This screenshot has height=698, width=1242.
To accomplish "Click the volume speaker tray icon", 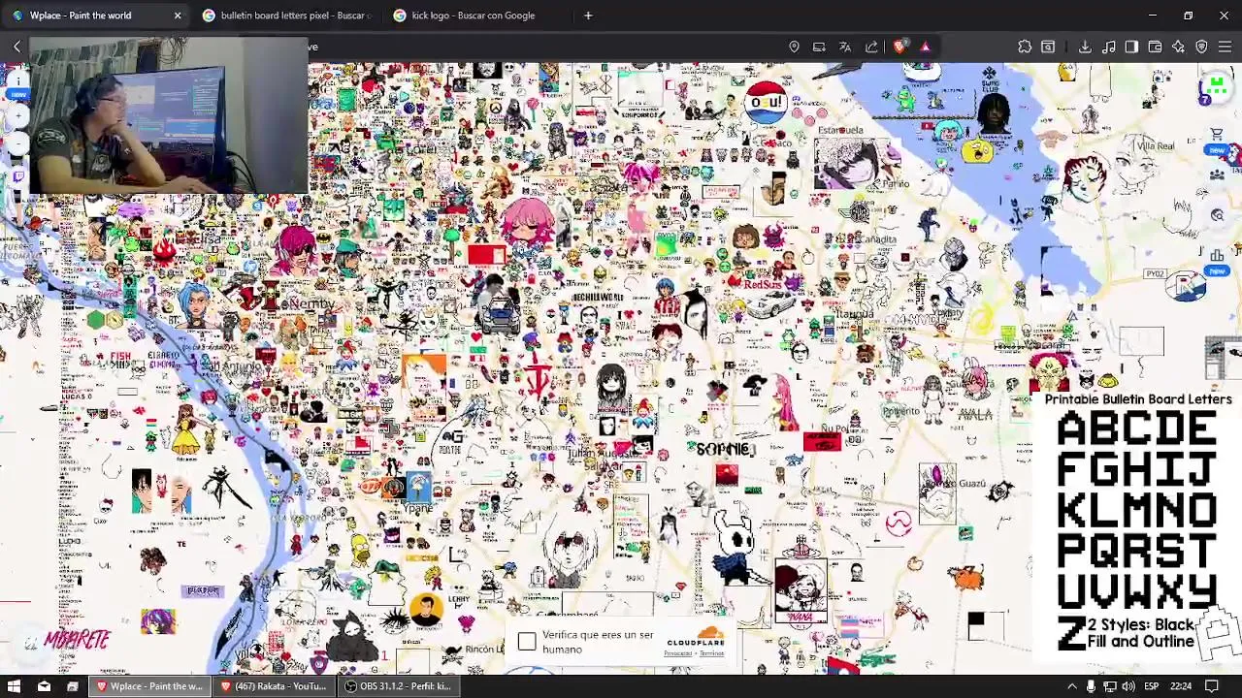I will [x=1128, y=686].
